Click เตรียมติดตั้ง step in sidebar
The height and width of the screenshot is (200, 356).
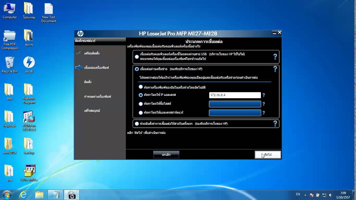pyautogui.click(x=92, y=53)
